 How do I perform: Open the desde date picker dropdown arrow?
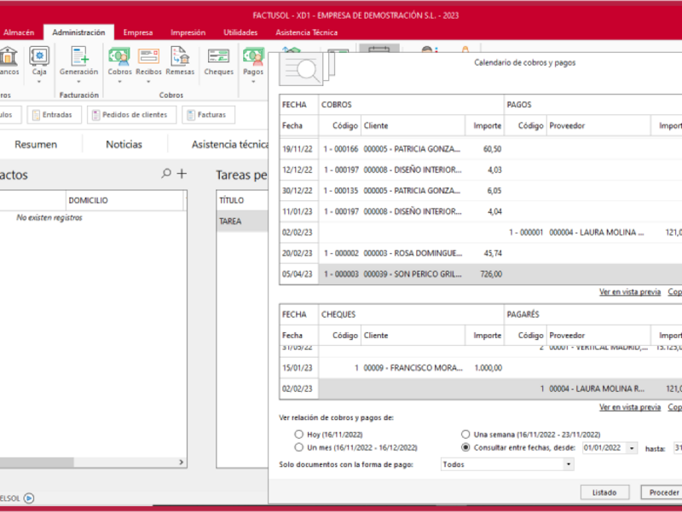click(631, 447)
